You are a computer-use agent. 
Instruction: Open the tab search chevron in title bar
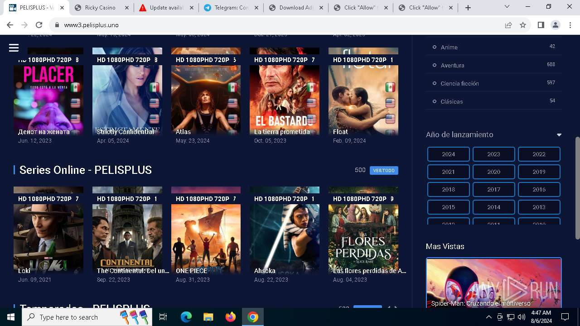click(507, 6)
